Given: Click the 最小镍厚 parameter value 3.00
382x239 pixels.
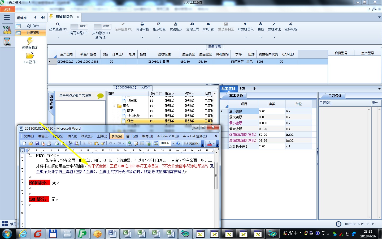Looking at the screenshot, I should point(272,111).
